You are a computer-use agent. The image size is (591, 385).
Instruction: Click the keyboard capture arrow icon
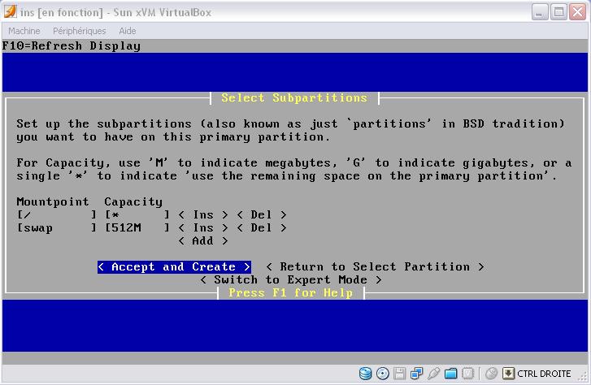508,374
